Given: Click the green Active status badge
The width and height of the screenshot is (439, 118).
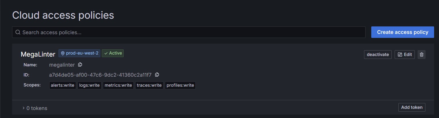Looking at the screenshot, I should click(x=113, y=53).
